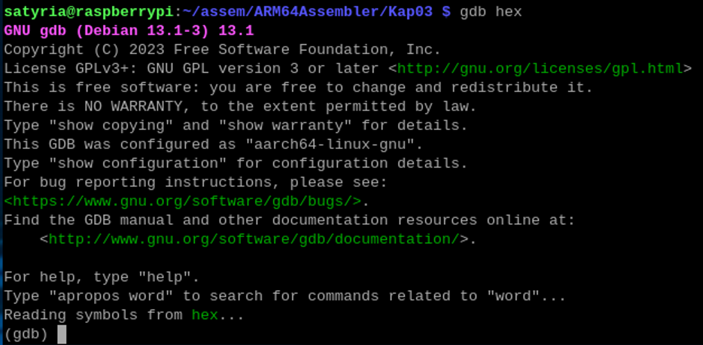Image resolution: width=703 pixels, height=345 pixels.
Task: Click the quoted "show warranty" text
Action: pyautogui.click(x=285, y=125)
